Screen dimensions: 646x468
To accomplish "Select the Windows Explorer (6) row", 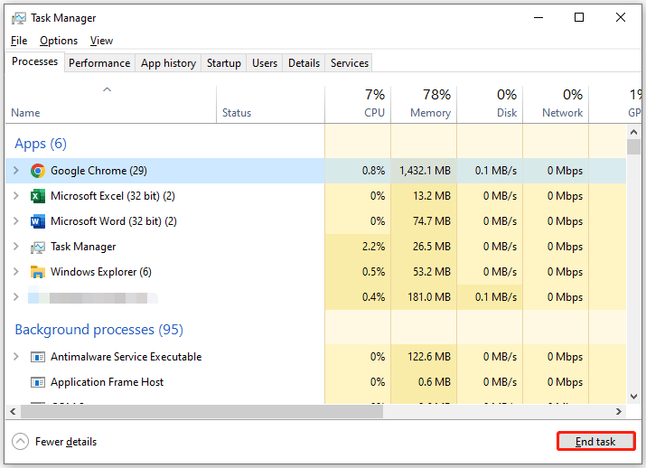I will coord(315,272).
